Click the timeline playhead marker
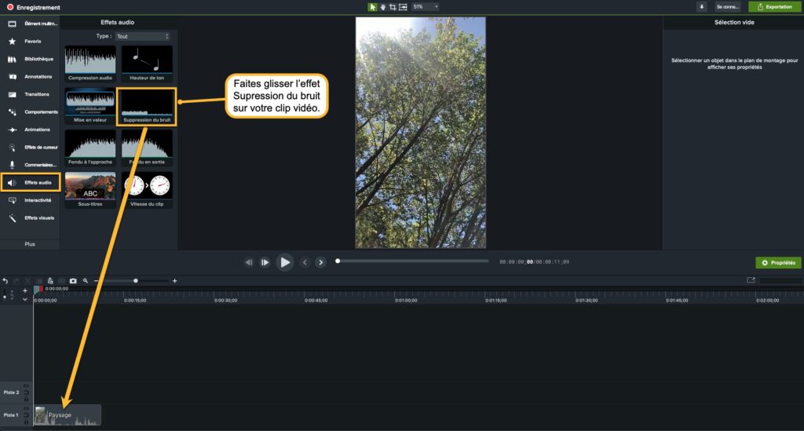 pos(38,289)
